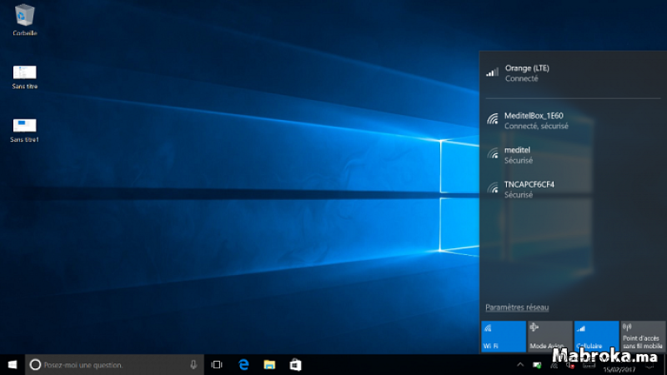Open the Windows Store from the taskbar

(296, 365)
